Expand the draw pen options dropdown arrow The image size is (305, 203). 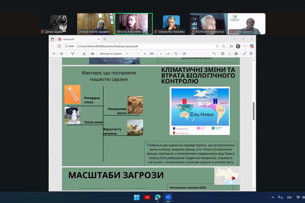pyautogui.click(x=66, y=53)
